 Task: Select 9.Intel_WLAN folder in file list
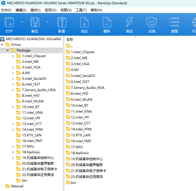pos(79,100)
